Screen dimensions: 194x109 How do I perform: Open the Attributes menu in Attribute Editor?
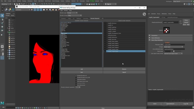[x=164, y=14]
